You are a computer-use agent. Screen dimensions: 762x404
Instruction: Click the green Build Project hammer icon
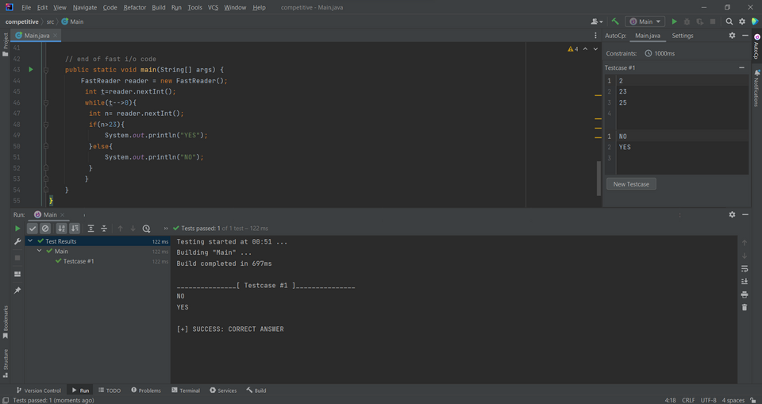pyautogui.click(x=615, y=21)
